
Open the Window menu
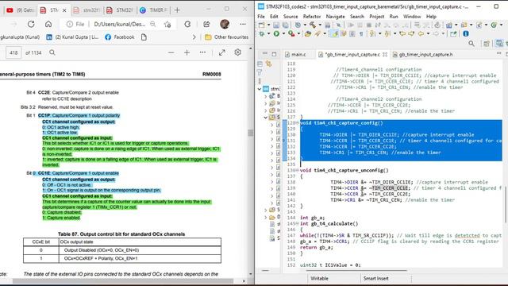click(412, 16)
